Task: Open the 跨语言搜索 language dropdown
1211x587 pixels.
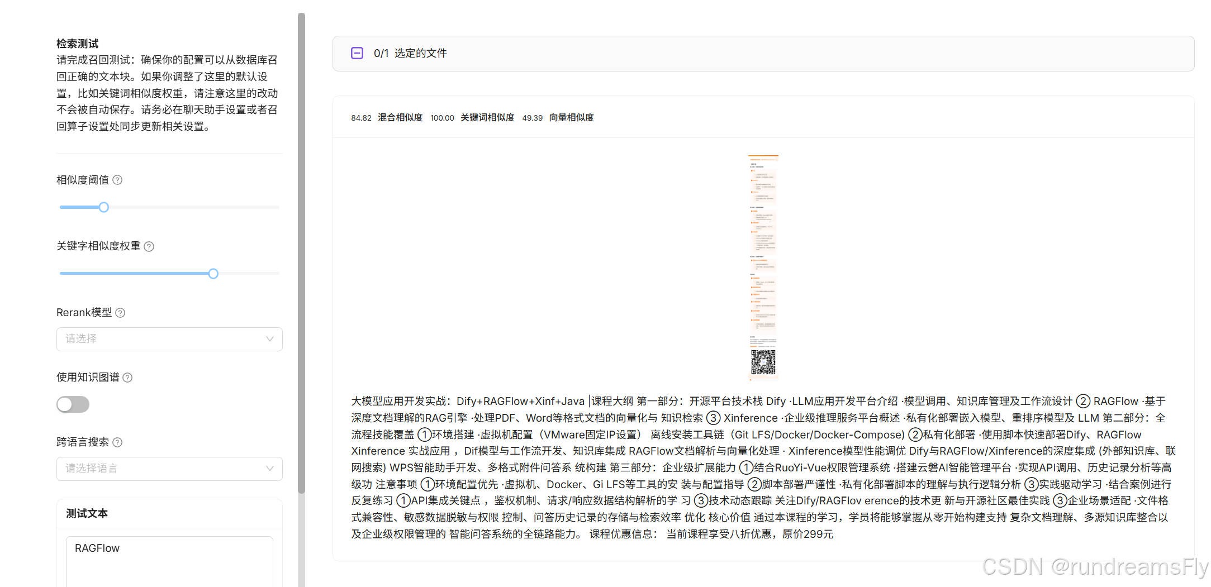Action: tap(169, 469)
